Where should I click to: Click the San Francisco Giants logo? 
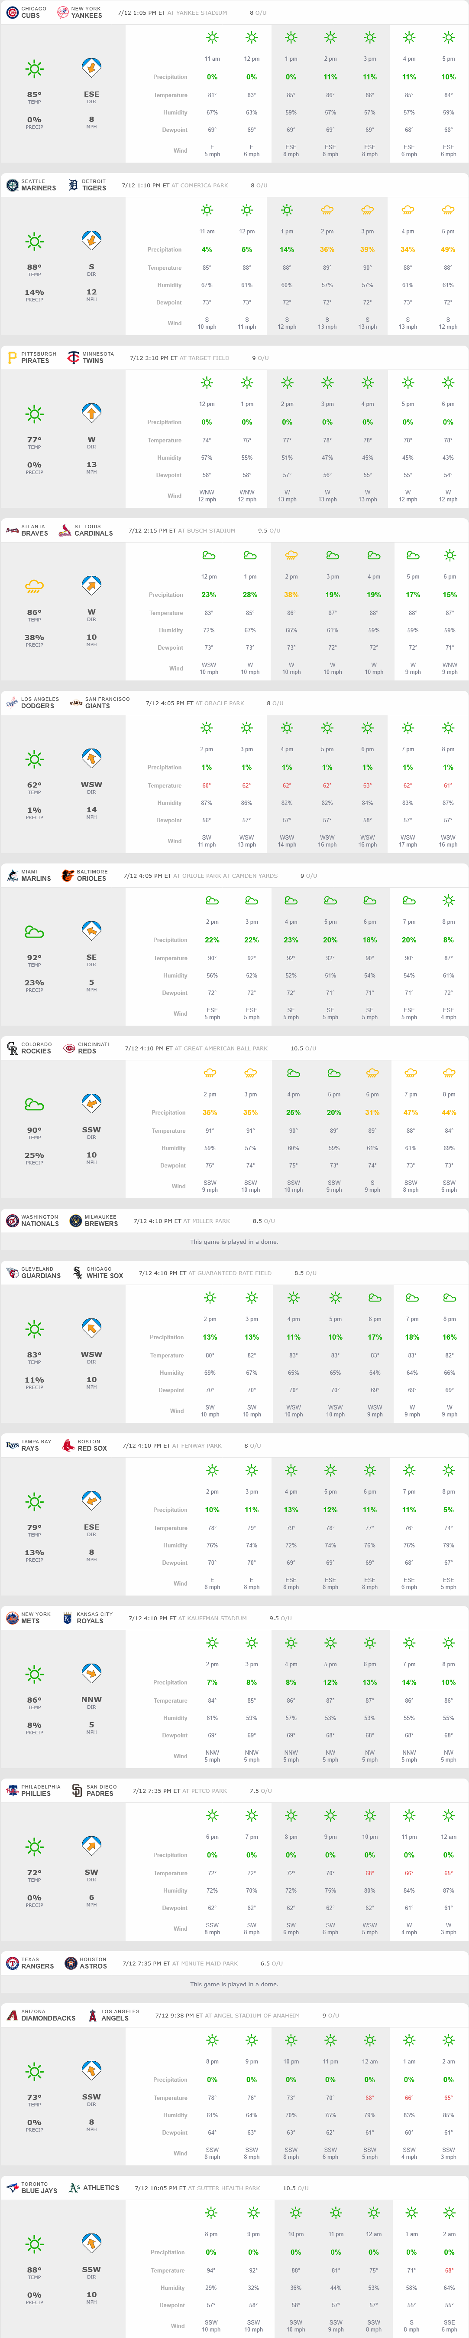[76, 703]
